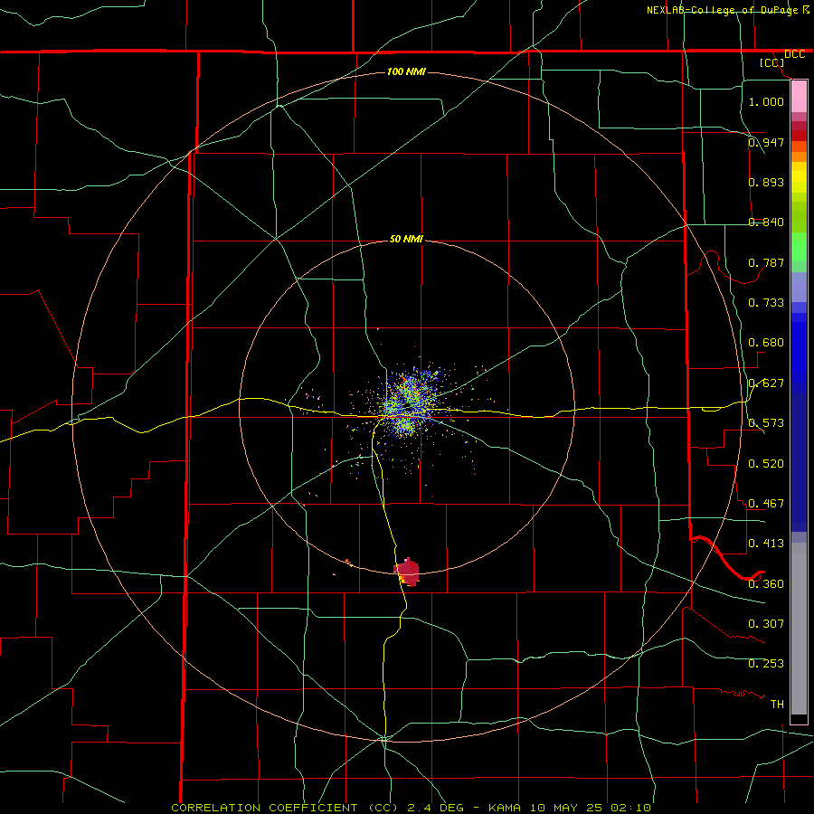Select the 0.627 scale value

[x=766, y=383]
